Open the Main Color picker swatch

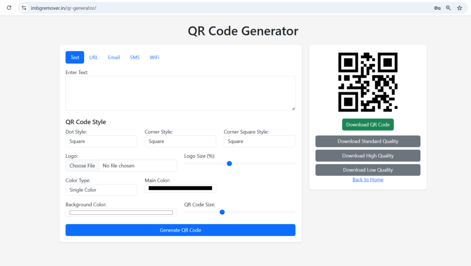pyautogui.click(x=180, y=188)
